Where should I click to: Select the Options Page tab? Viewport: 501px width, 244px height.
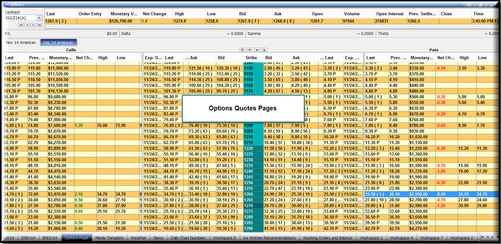click(x=76, y=238)
